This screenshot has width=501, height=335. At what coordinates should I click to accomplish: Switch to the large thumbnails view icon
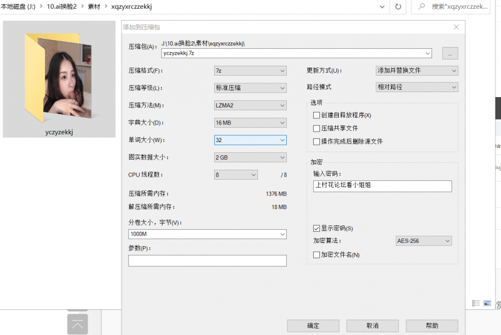[x=487, y=303]
